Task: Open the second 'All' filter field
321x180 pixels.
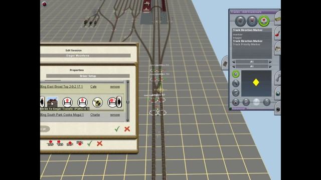Action: (x=252, y=66)
